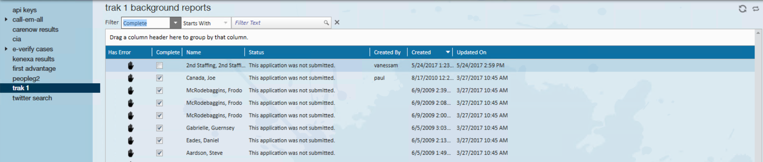Click the 2nd Staffing name cell
The height and width of the screenshot is (162, 763).
pos(215,66)
